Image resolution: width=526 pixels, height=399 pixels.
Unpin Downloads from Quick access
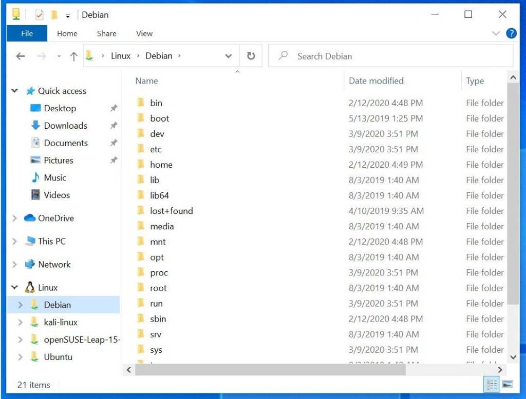113,126
